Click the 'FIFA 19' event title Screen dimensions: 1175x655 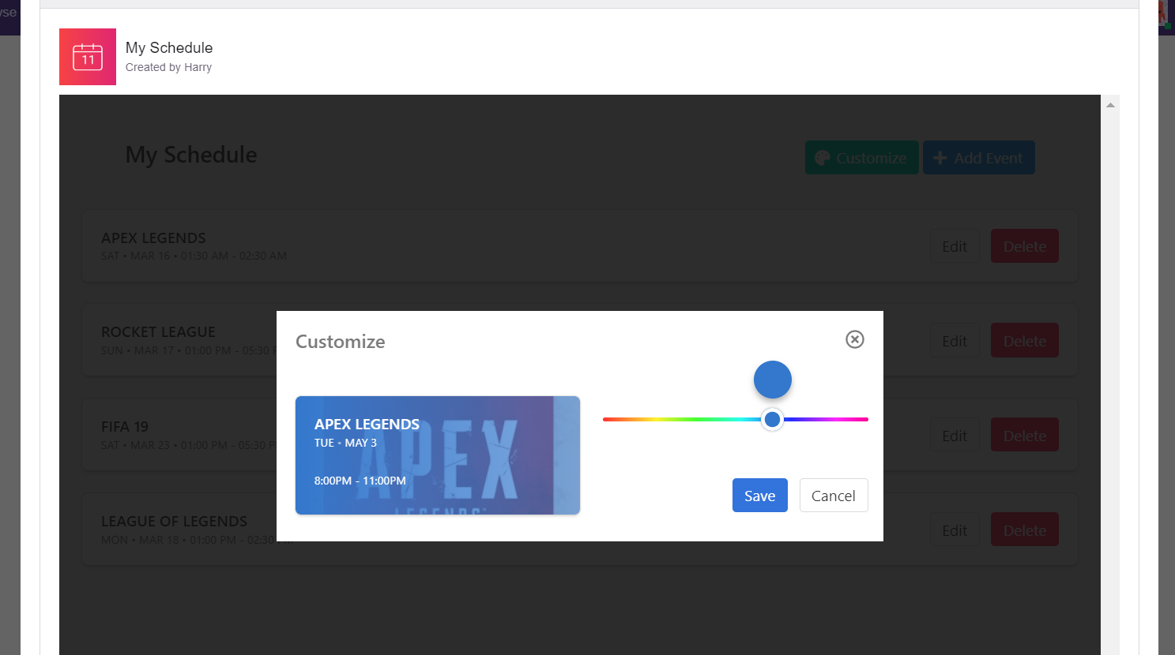tap(125, 427)
